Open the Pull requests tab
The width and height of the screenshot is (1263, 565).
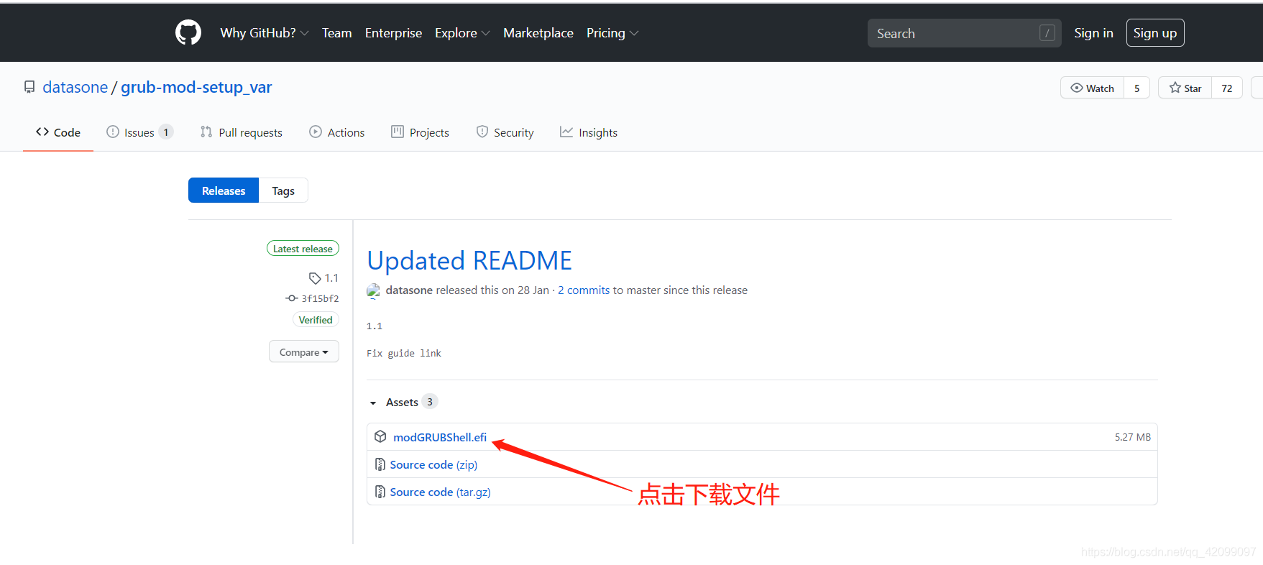point(242,132)
